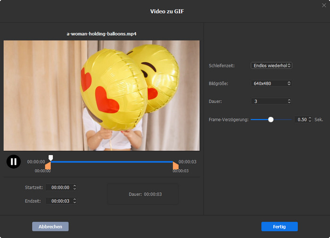Click the Frame-Verzögerung slider handle
330x238 pixels.
coord(271,120)
